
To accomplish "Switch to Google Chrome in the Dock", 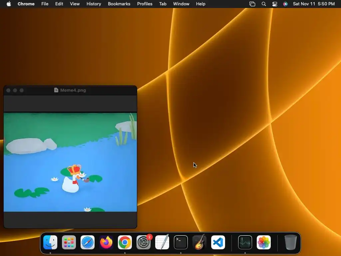I will (125, 242).
